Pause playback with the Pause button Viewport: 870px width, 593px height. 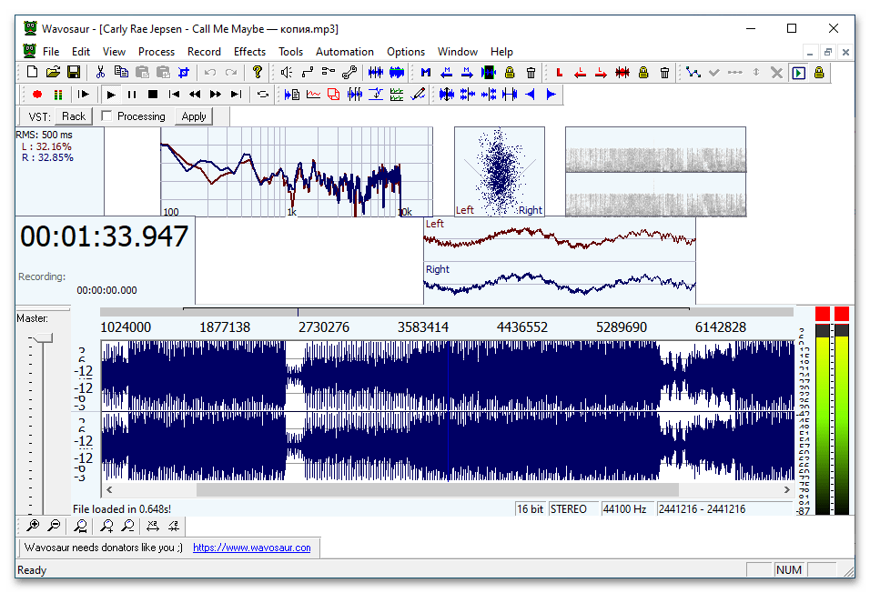pos(132,95)
